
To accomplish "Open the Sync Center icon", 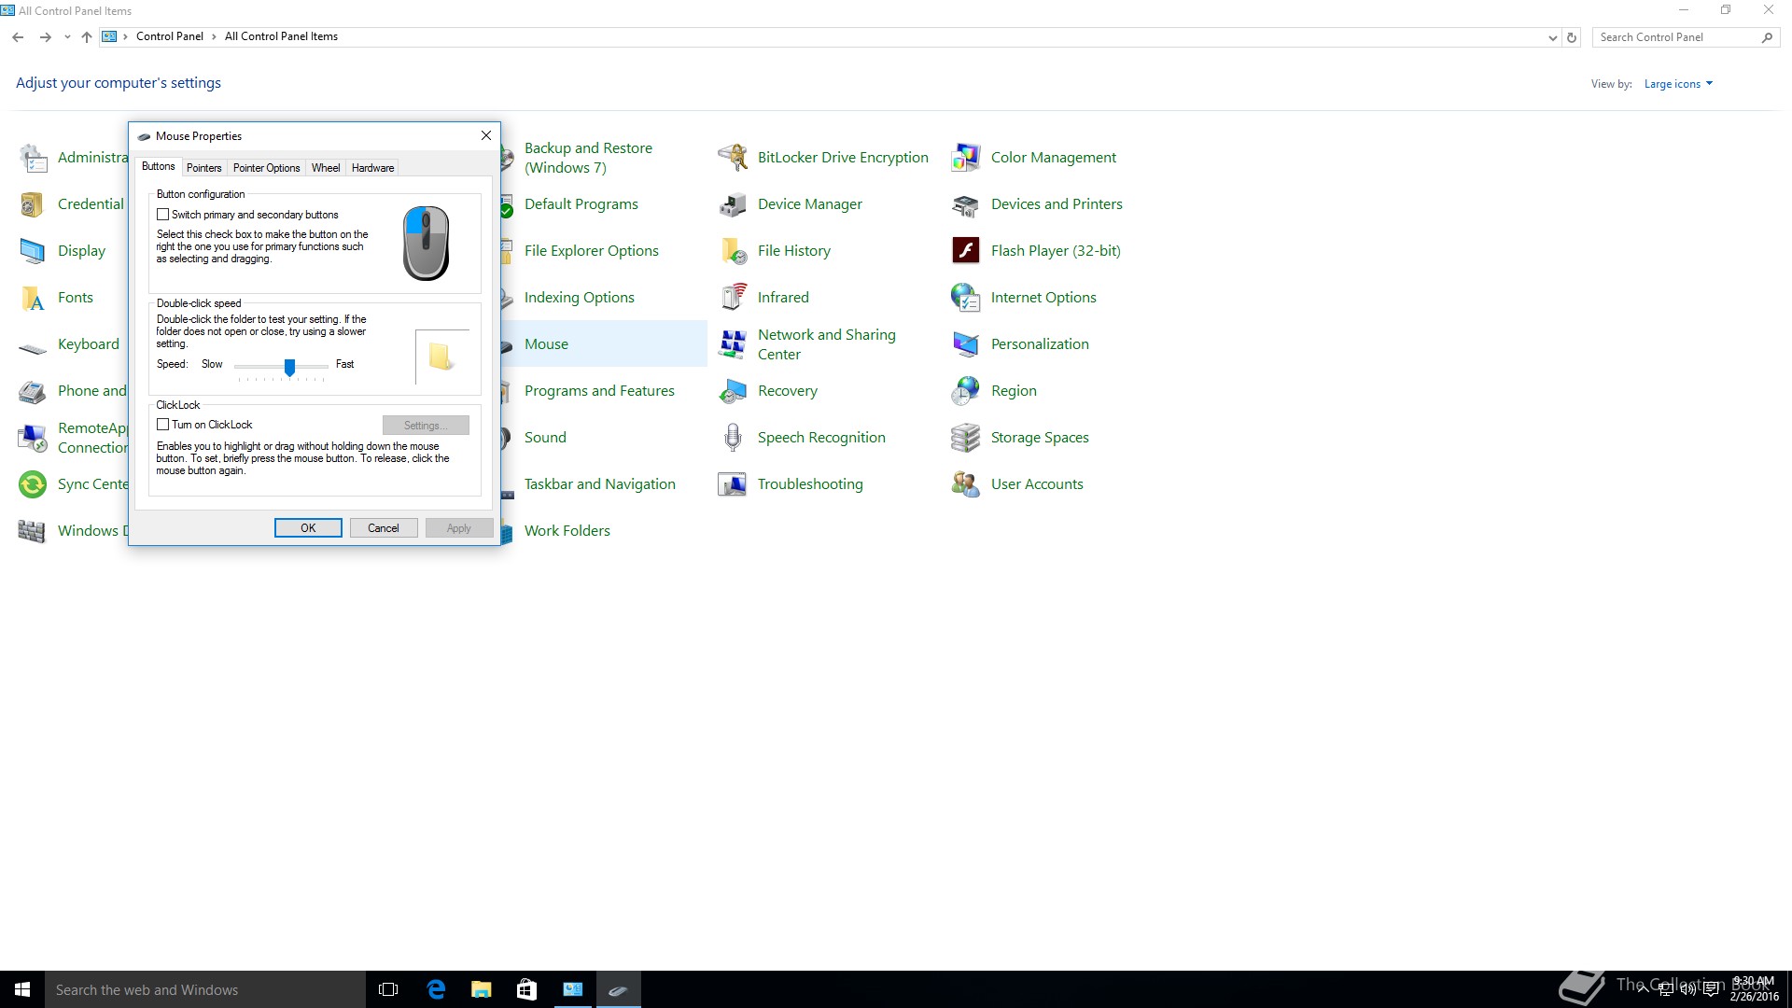I will pyautogui.click(x=33, y=484).
